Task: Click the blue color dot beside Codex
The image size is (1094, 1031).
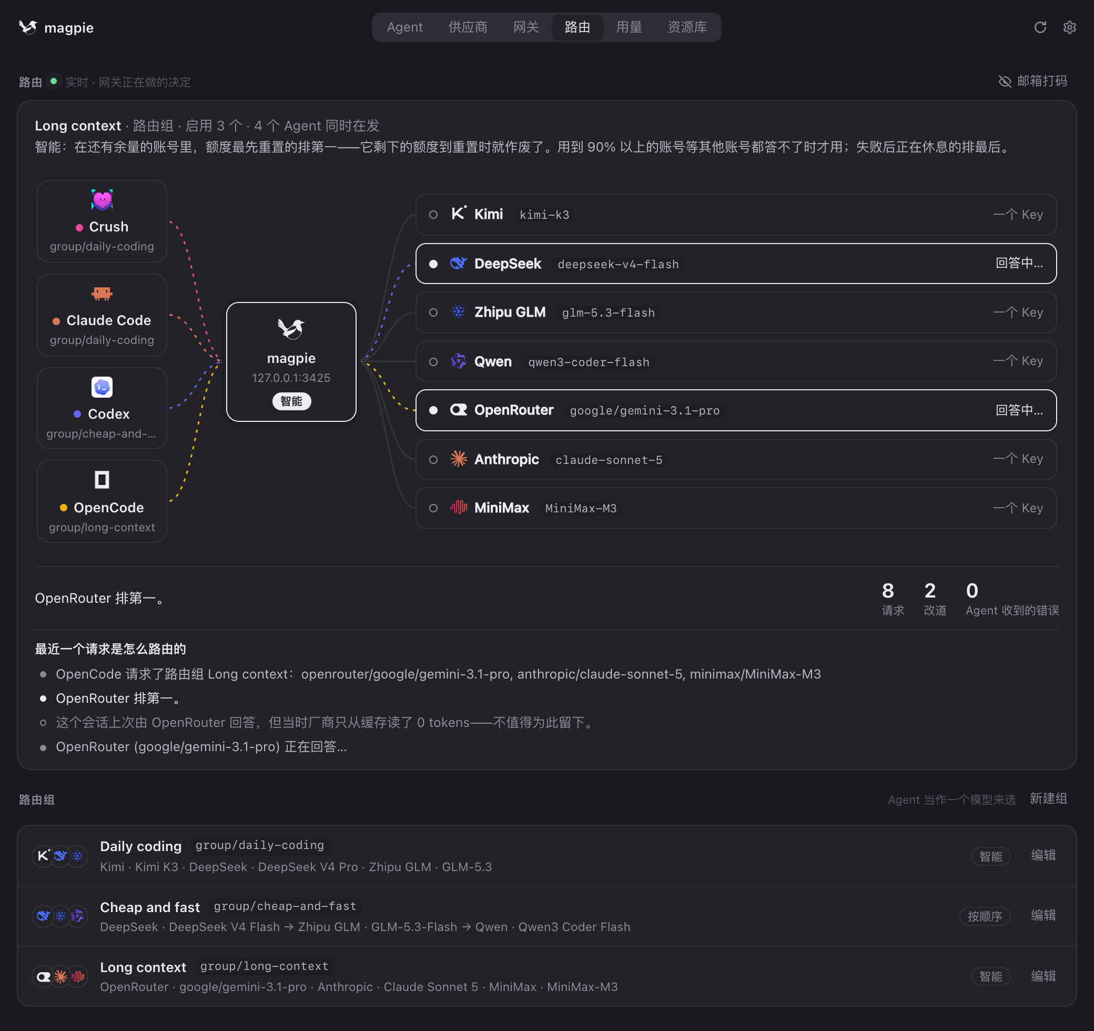Action: tap(78, 414)
